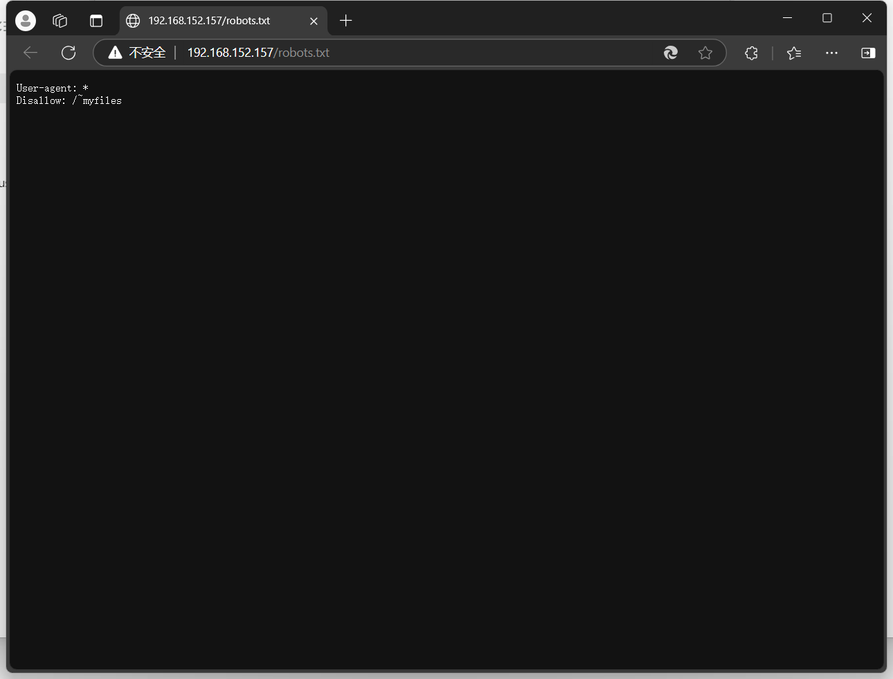Add this page to favorites star
This screenshot has width=893, height=679.
(705, 53)
